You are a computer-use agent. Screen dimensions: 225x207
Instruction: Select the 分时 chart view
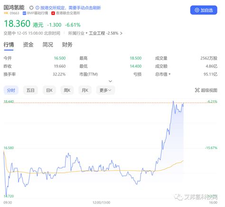(x=11, y=90)
